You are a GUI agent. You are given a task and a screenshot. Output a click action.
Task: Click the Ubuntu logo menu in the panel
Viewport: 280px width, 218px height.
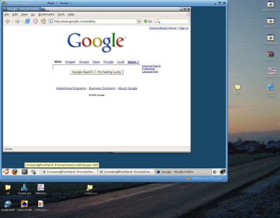(6, 172)
